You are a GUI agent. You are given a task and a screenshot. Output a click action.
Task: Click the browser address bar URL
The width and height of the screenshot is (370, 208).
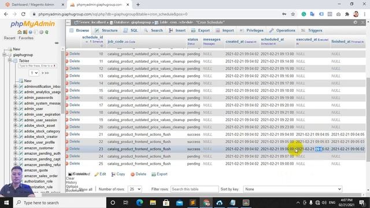click(x=113, y=14)
